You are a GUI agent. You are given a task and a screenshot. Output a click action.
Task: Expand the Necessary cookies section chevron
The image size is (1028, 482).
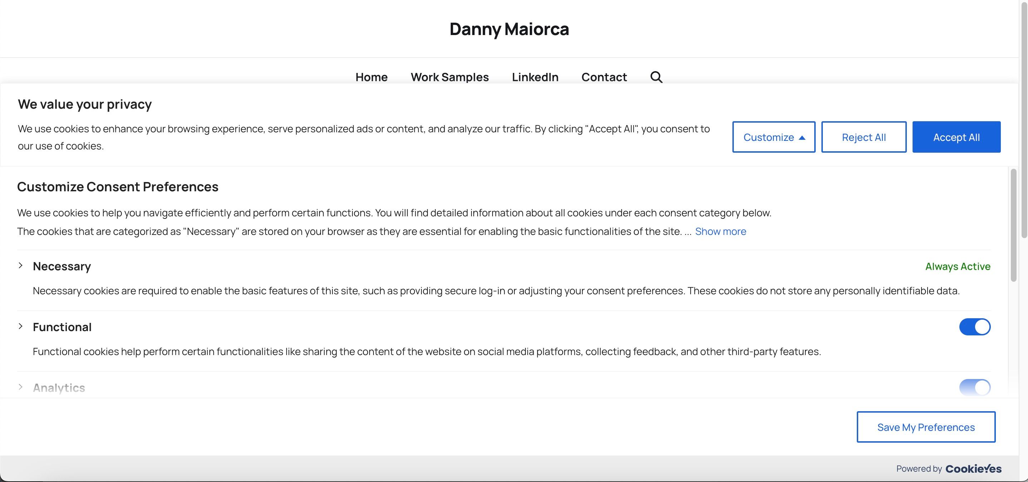(x=21, y=266)
